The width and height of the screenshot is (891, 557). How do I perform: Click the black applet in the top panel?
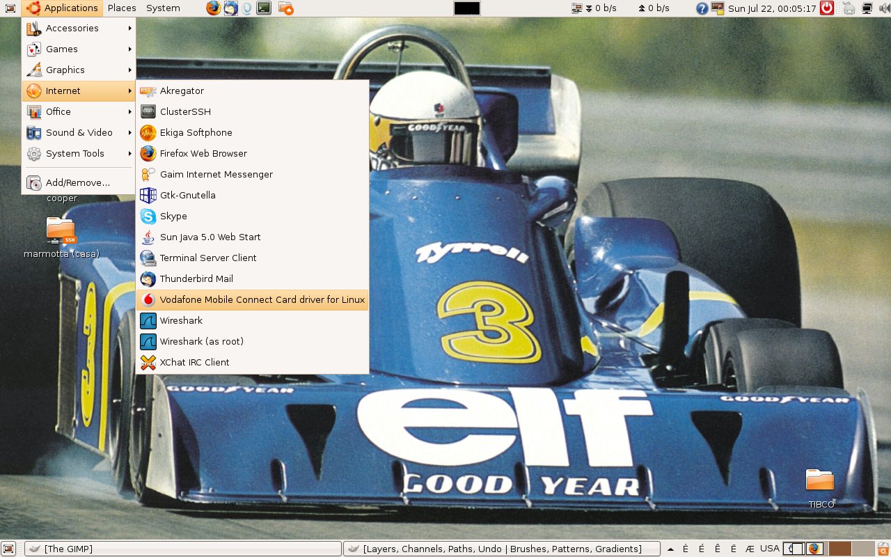tap(466, 8)
